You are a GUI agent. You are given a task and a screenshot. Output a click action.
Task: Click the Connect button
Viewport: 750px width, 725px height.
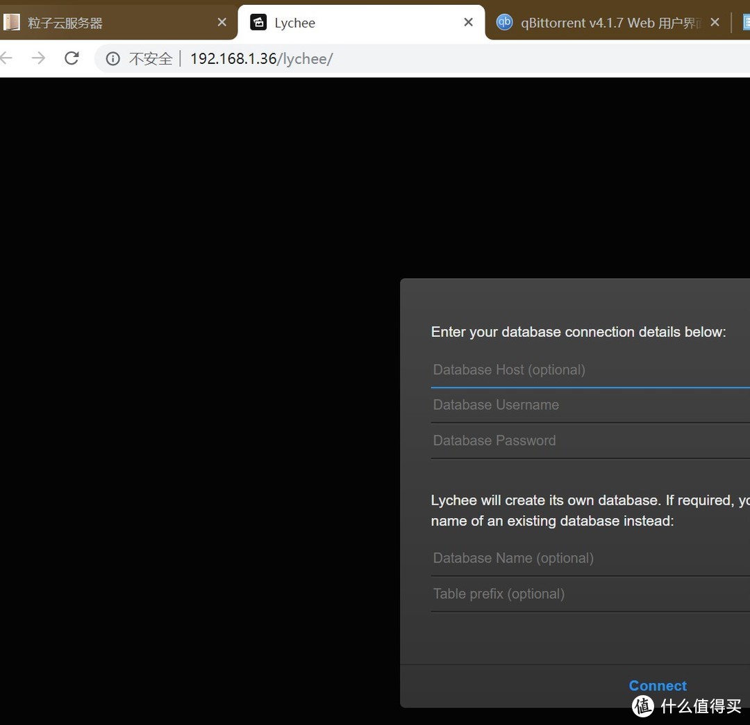[x=658, y=685]
